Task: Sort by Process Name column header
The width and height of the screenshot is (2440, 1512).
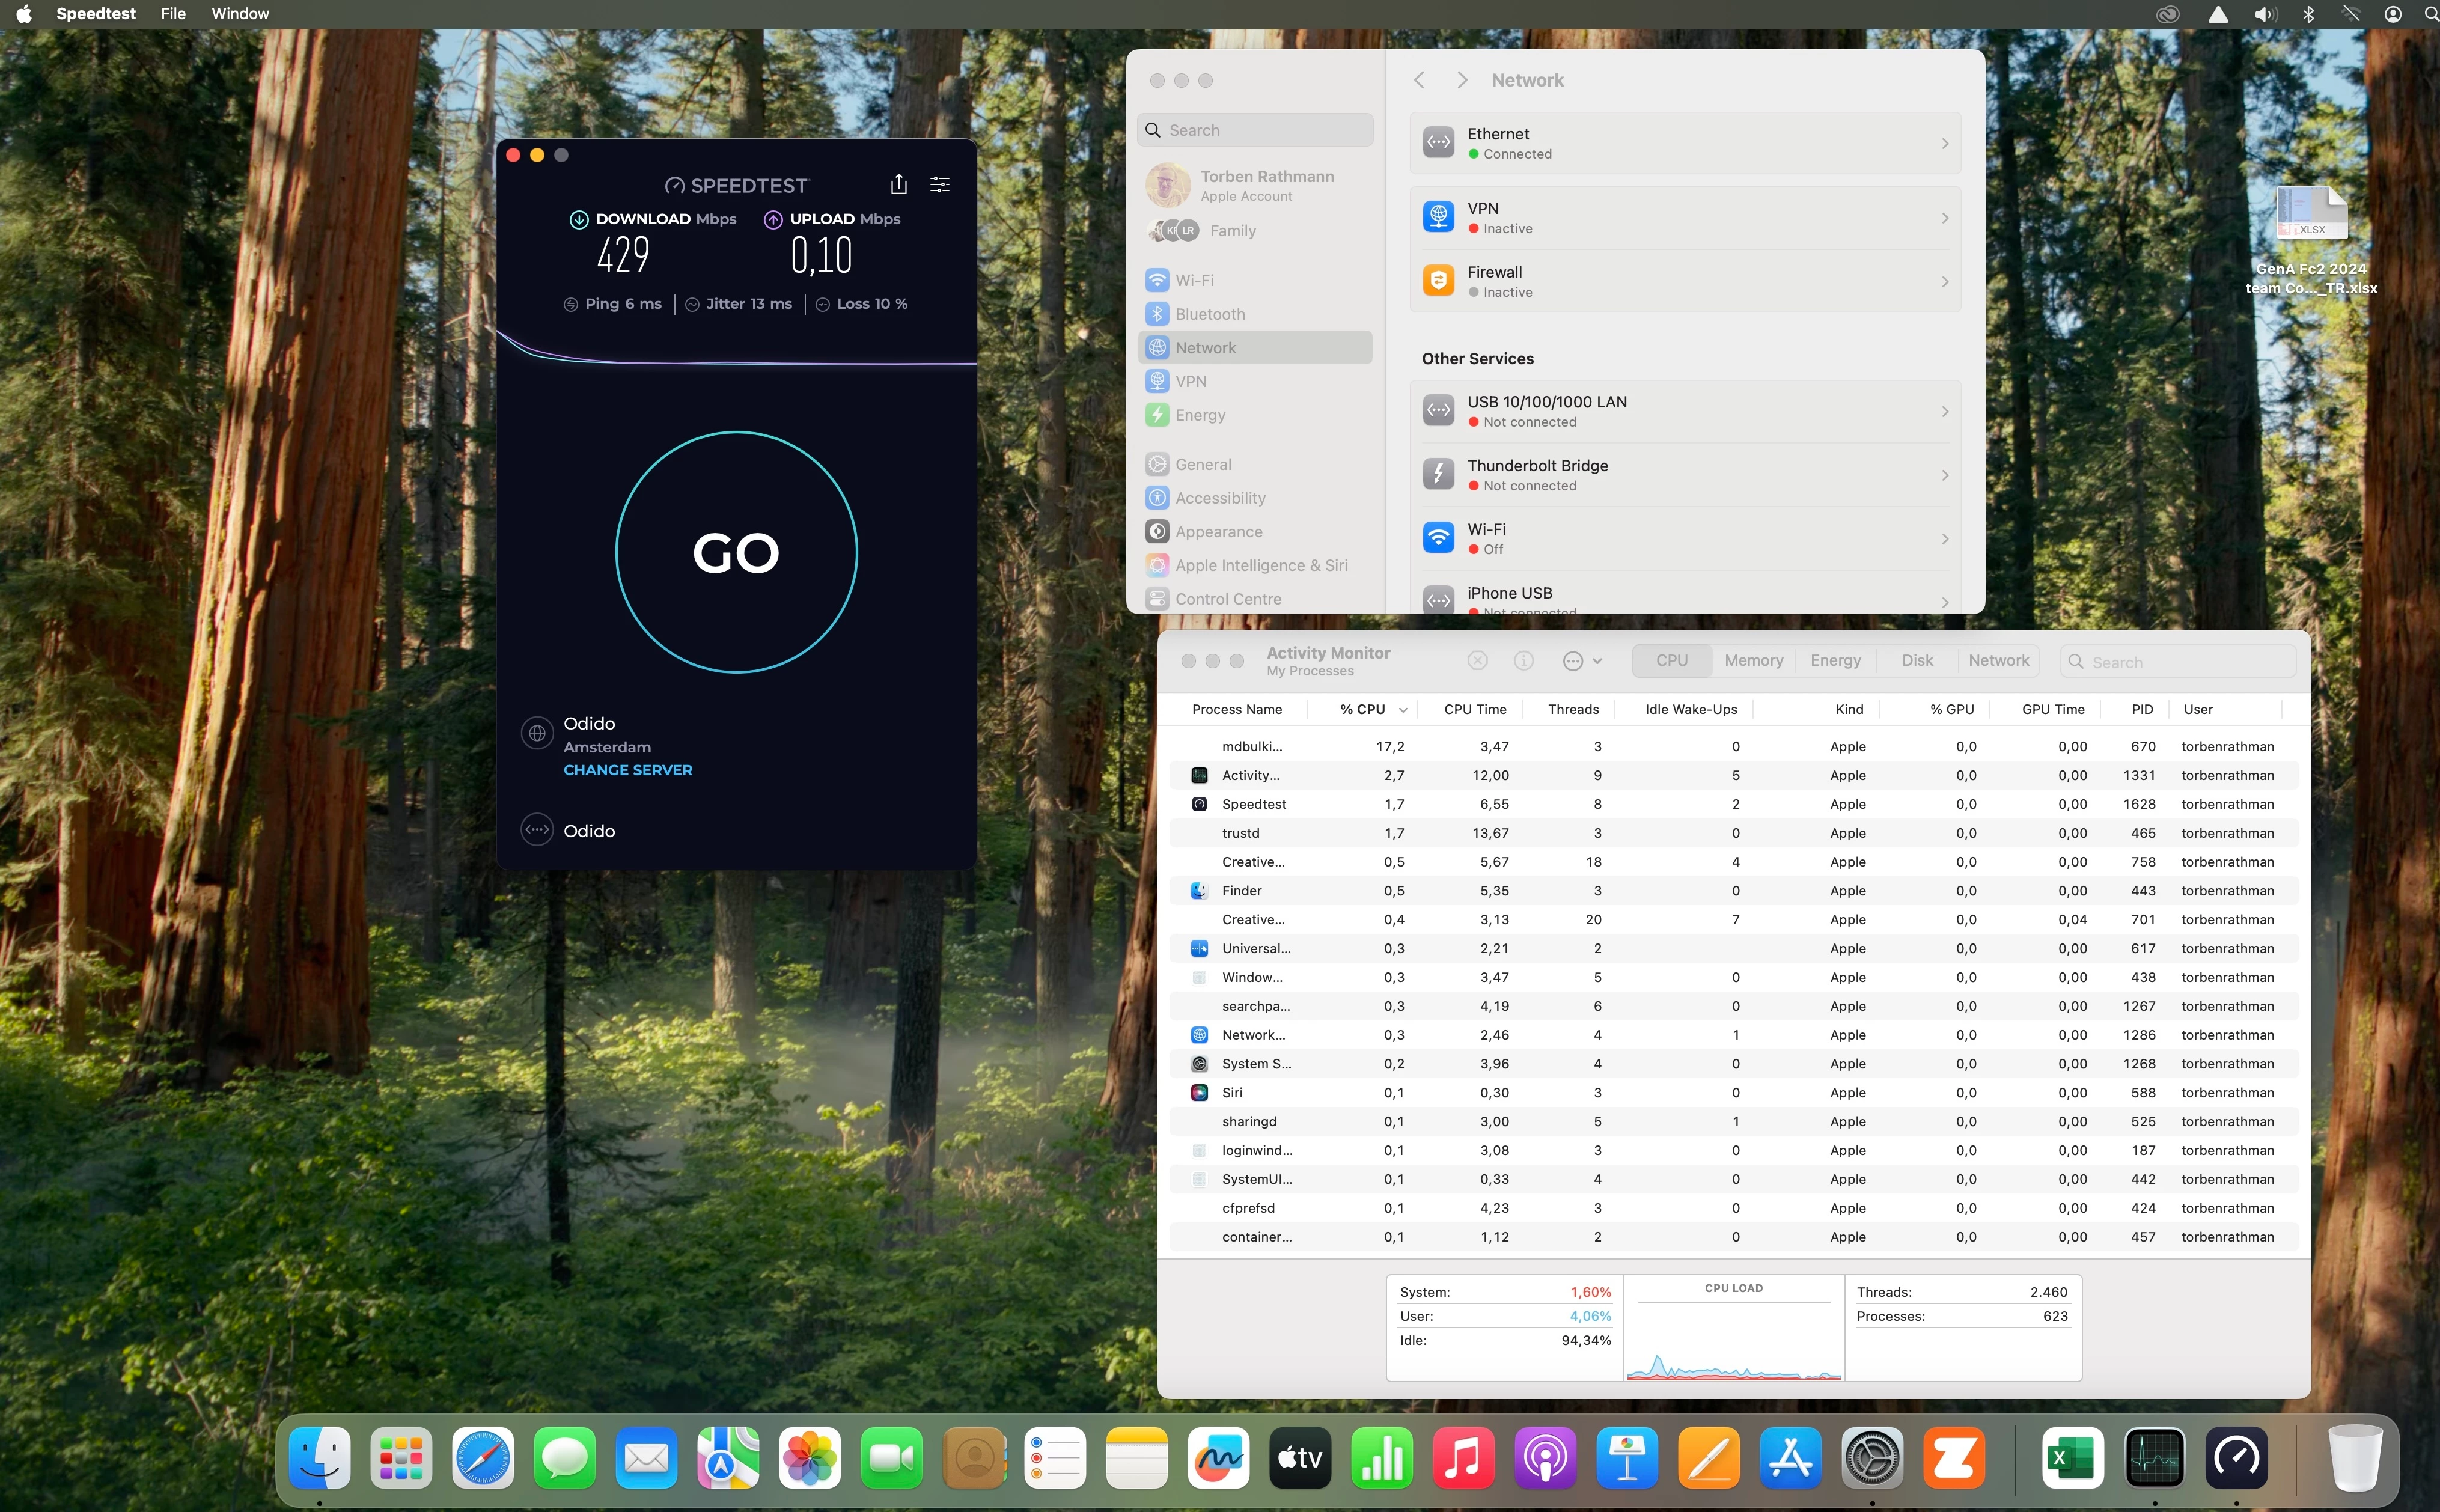Action: pyautogui.click(x=1236, y=709)
